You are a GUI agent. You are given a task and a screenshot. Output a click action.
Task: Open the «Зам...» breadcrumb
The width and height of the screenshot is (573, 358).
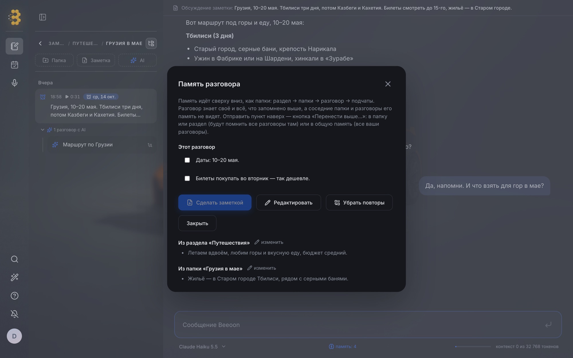tap(56, 43)
